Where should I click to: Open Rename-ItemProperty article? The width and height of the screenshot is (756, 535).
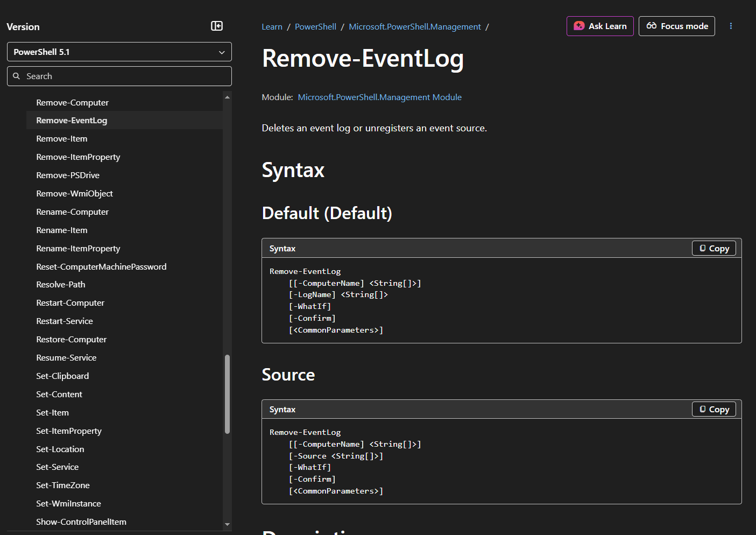pos(78,248)
